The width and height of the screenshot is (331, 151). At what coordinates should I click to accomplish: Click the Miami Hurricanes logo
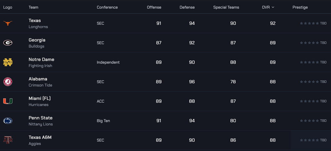pyautogui.click(x=8, y=101)
